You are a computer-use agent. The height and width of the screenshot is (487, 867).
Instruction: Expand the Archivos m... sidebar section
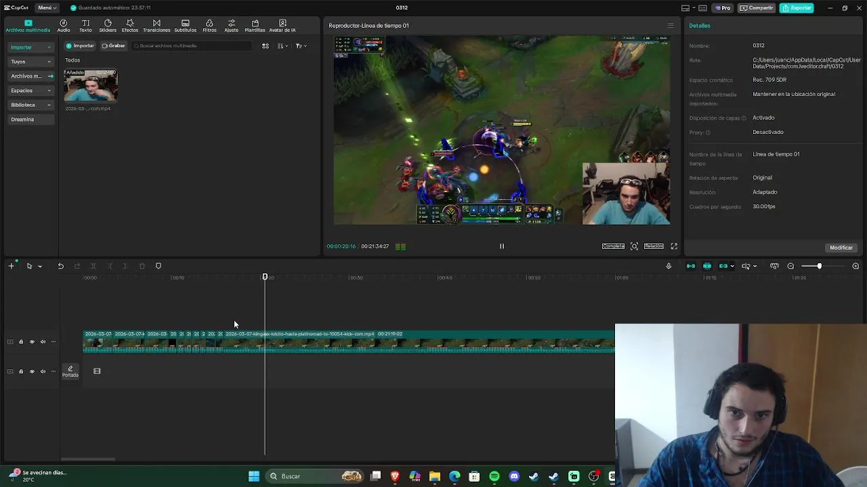(30, 76)
